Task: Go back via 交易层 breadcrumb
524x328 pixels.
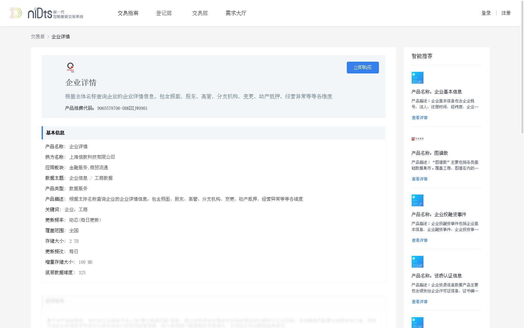Action: pos(38,37)
